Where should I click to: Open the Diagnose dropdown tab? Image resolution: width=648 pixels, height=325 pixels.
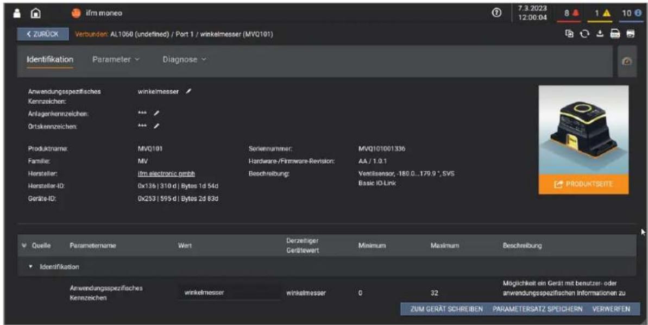[184, 60]
